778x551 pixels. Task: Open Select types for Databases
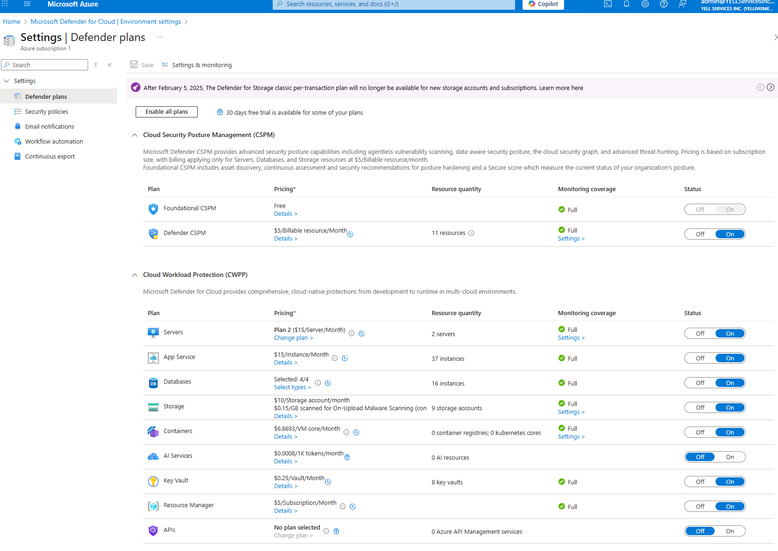[292, 387]
